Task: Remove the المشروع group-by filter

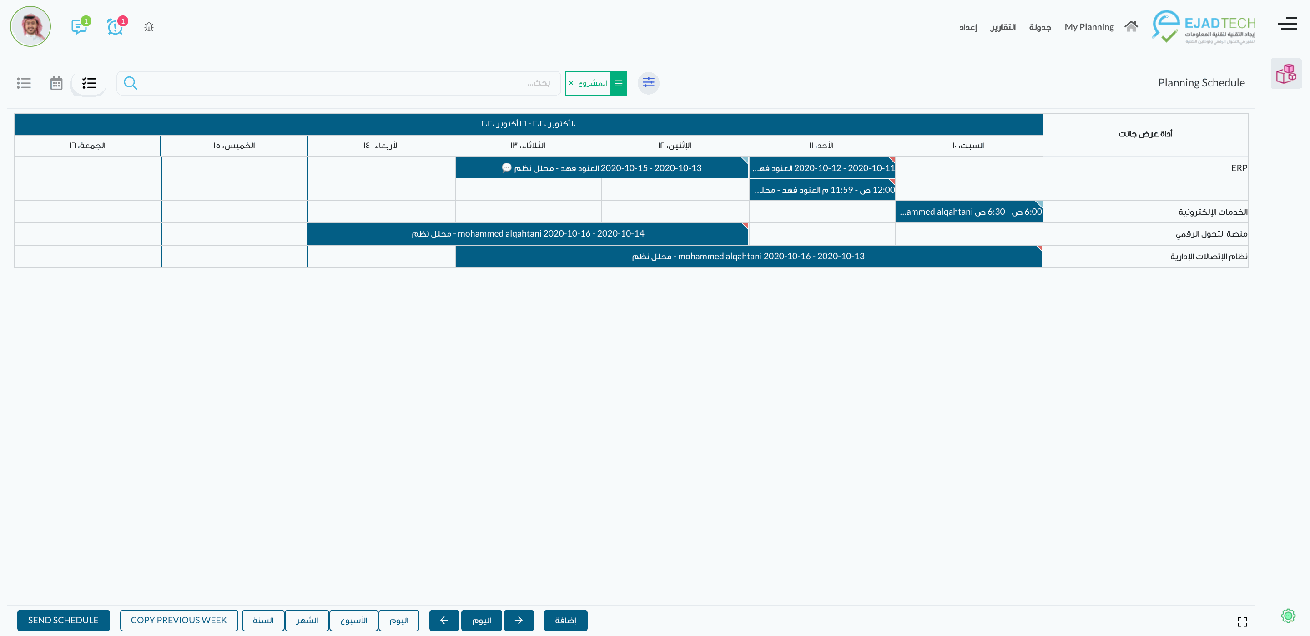Action: click(x=571, y=83)
